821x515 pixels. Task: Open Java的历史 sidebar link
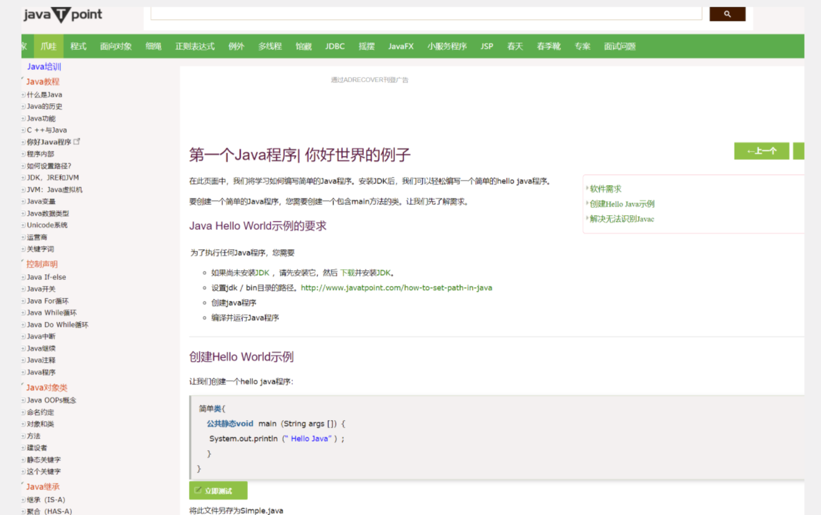[x=44, y=107]
